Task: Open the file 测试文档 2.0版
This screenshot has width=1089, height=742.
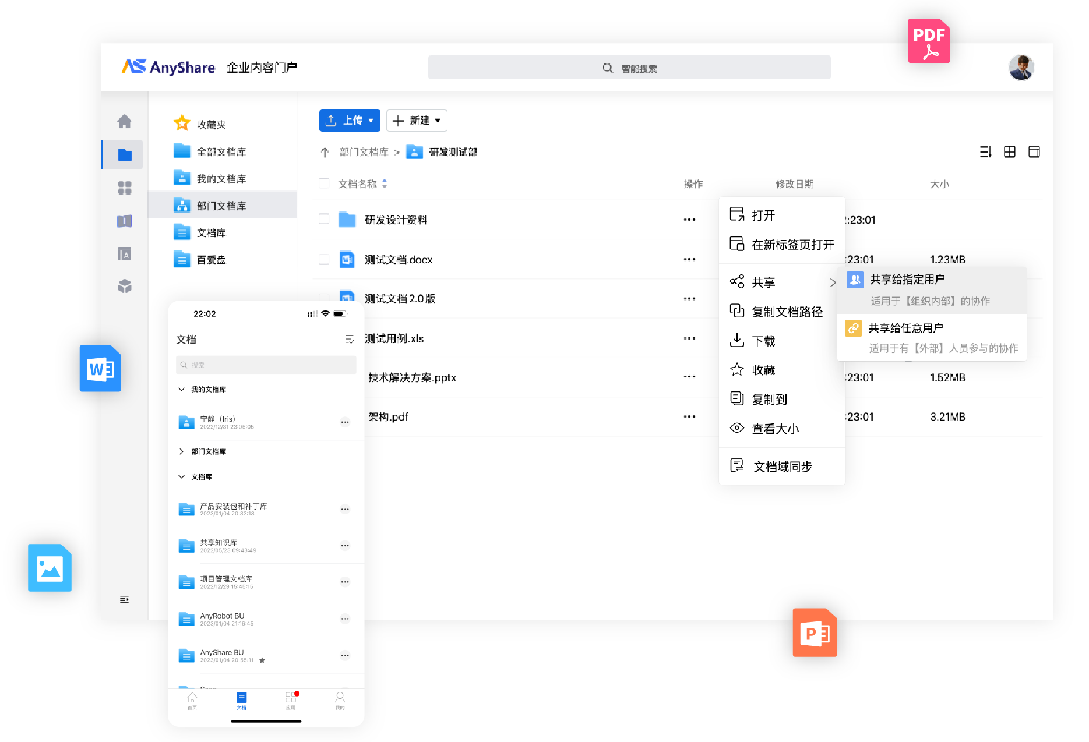Action: pos(400,299)
